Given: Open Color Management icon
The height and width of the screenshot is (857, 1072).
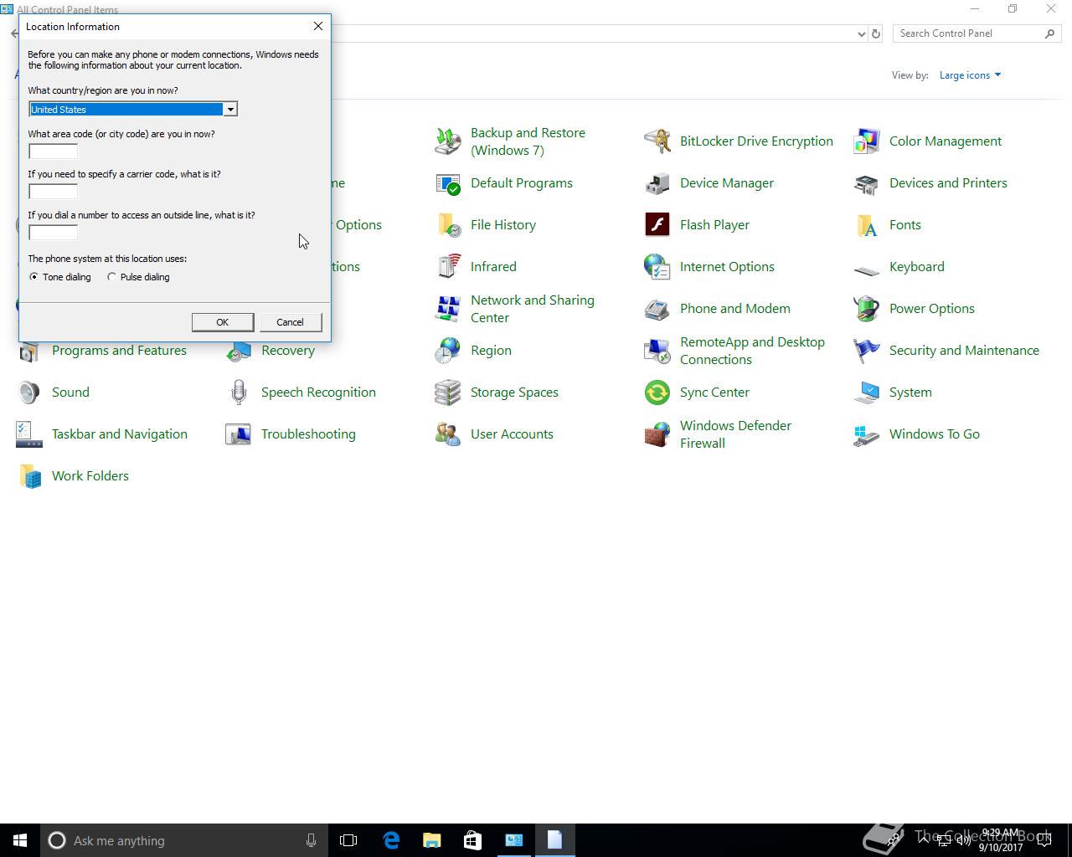Looking at the screenshot, I should coord(867,141).
